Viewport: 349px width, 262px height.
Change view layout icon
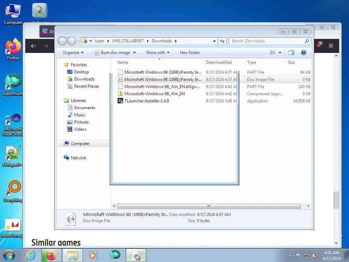(x=272, y=53)
